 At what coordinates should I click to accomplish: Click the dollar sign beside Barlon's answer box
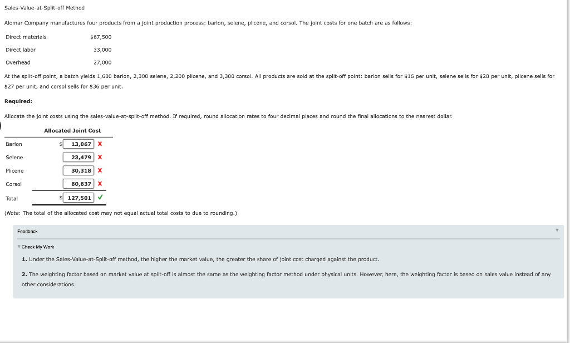[60, 144]
